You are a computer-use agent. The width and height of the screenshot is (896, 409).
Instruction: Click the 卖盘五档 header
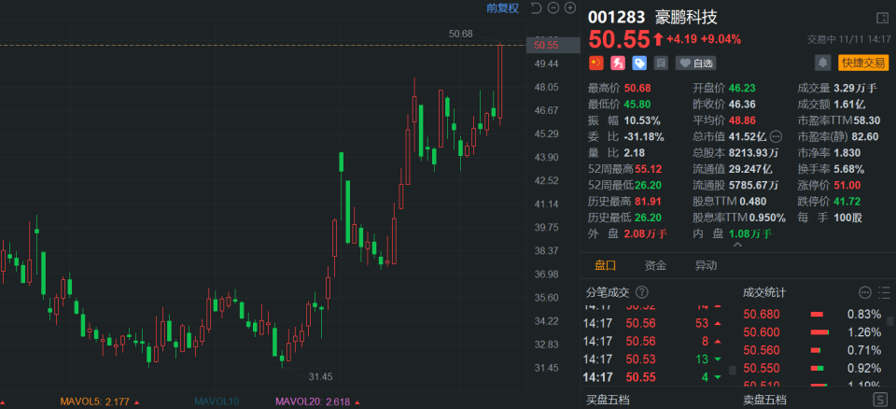pos(764,400)
